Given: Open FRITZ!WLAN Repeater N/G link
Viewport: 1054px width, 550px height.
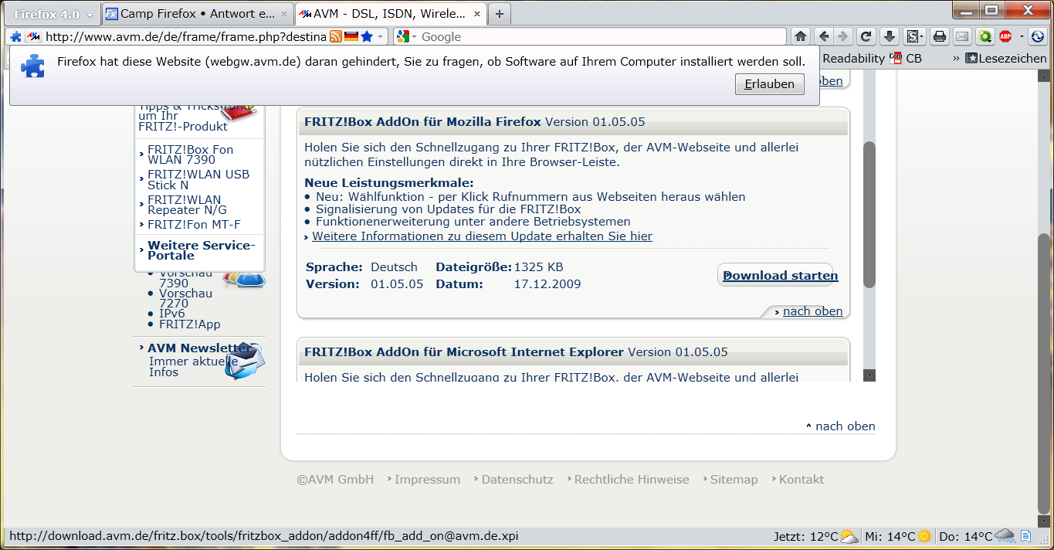Looking at the screenshot, I should pyautogui.click(x=187, y=205).
